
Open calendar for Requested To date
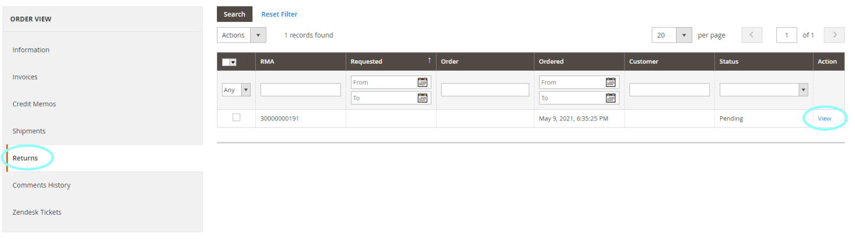coord(422,98)
